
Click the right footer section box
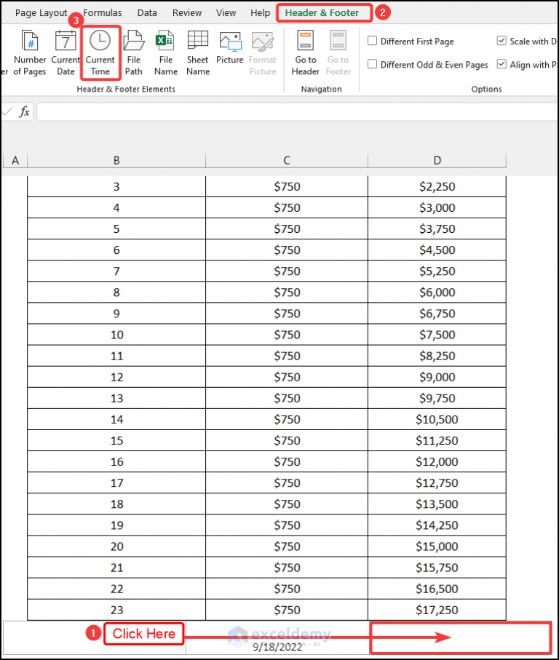click(461, 637)
